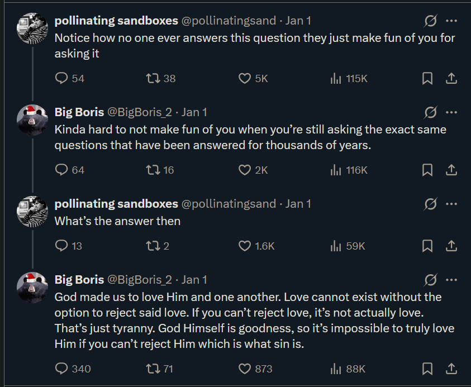The image size is (471, 387).
Task: Share the tweet with 873 likes
Action: click(x=451, y=369)
